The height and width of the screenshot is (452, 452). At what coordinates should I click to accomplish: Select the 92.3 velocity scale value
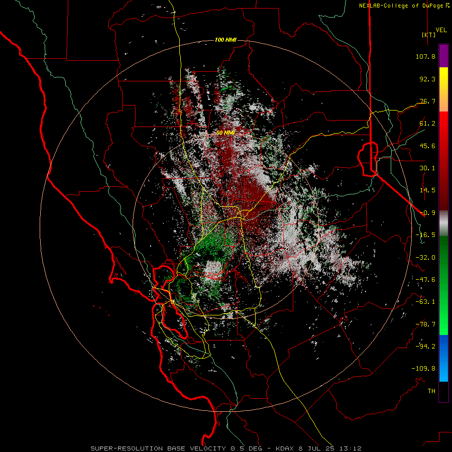click(x=427, y=79)
